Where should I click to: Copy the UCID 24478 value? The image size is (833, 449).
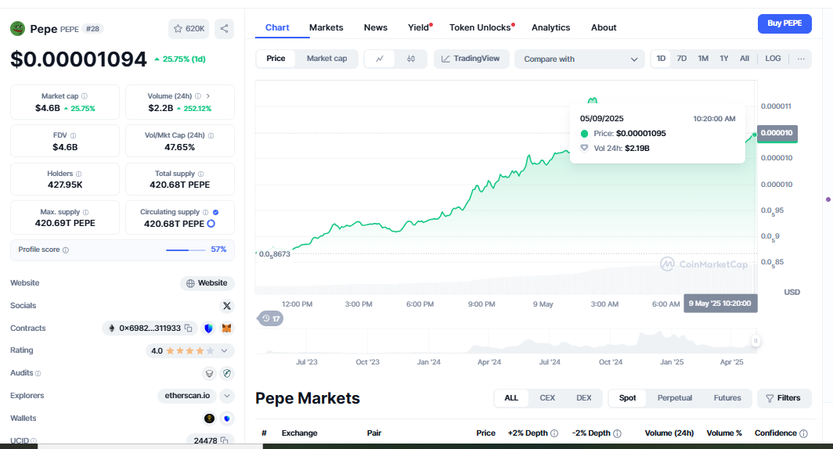[224, 440]
